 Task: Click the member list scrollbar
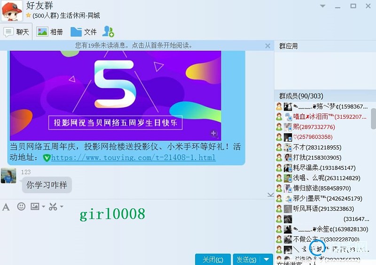click(373, 119)
